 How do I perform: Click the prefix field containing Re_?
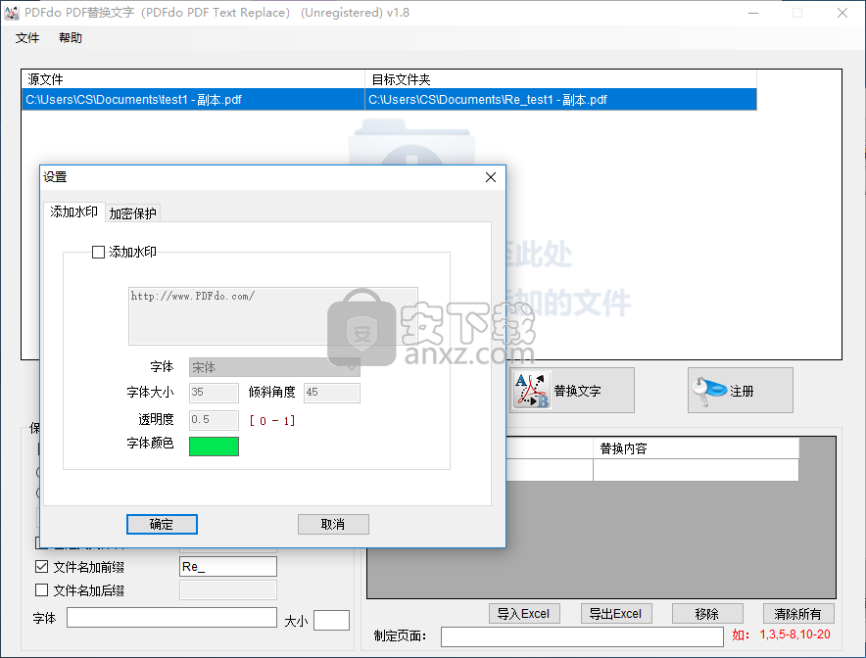228,566
